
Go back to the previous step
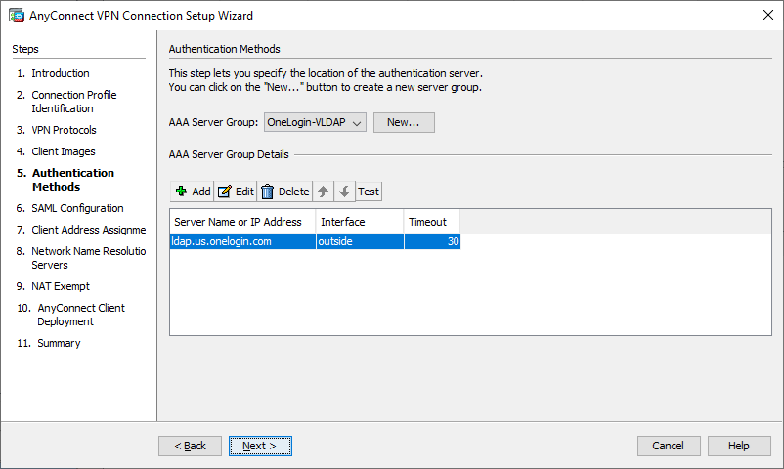pyautogui.click(x=190, y=446)
